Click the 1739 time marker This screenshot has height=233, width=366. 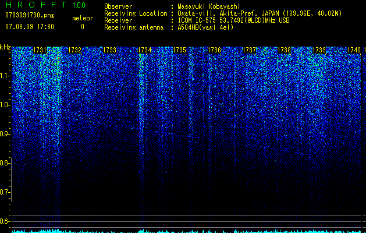tap(319, 50)
